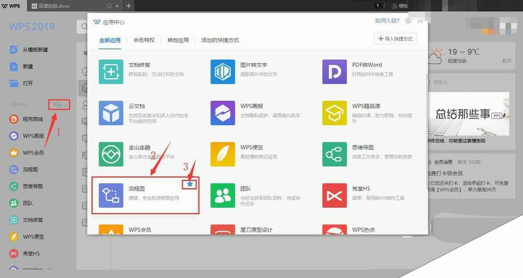This screenshot has width=523, height=278.
Task: Expand the 更多 dropdown beside 应用中心 in sidebar
Action: pyautogui.click(x=59, y=104)
